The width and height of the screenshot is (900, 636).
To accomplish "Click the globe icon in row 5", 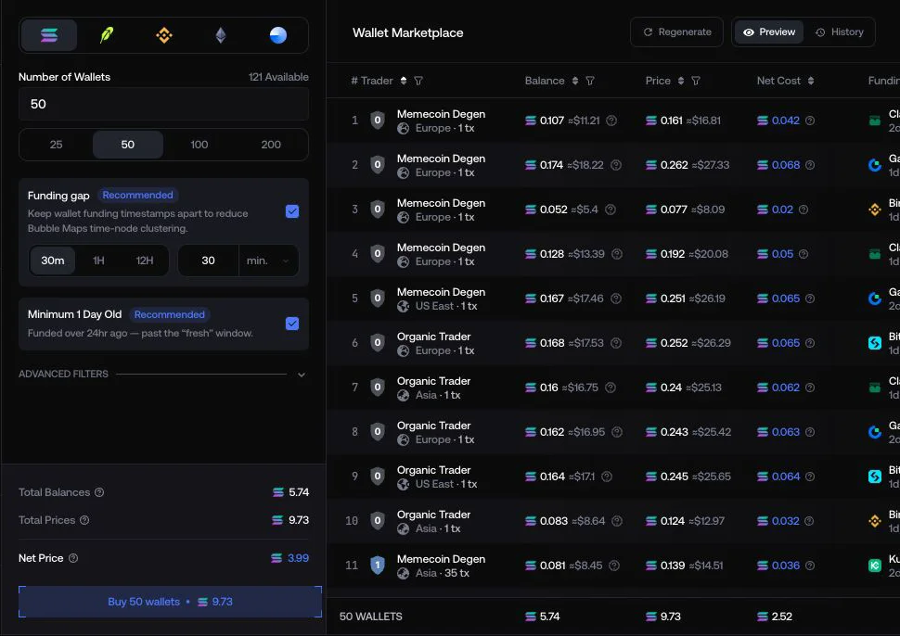I will tap(404, 306).
